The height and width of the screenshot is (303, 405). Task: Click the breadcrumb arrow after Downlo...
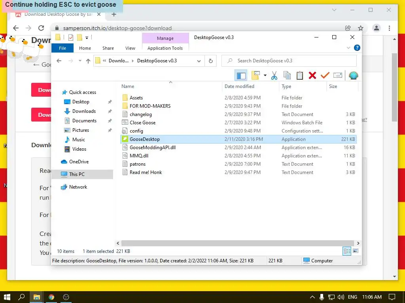pos(132,61)
